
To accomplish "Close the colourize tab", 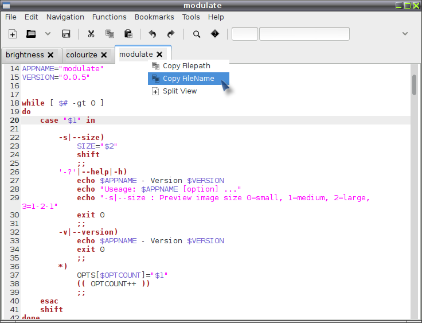I will point(104,55).
